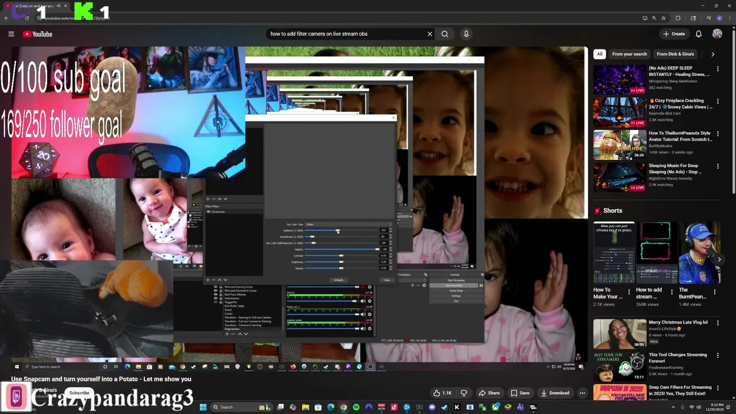The image size is (736, 414).
Task: Open DEEP SLEEP INSTANTLY live thumbnail
Action: (x=619, y=80)
